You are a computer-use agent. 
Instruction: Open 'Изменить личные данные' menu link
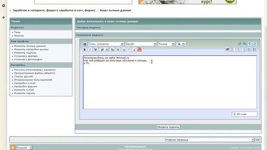[30, 46]
